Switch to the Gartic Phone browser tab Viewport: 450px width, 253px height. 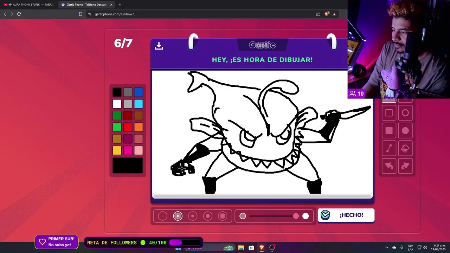(86, 5)
